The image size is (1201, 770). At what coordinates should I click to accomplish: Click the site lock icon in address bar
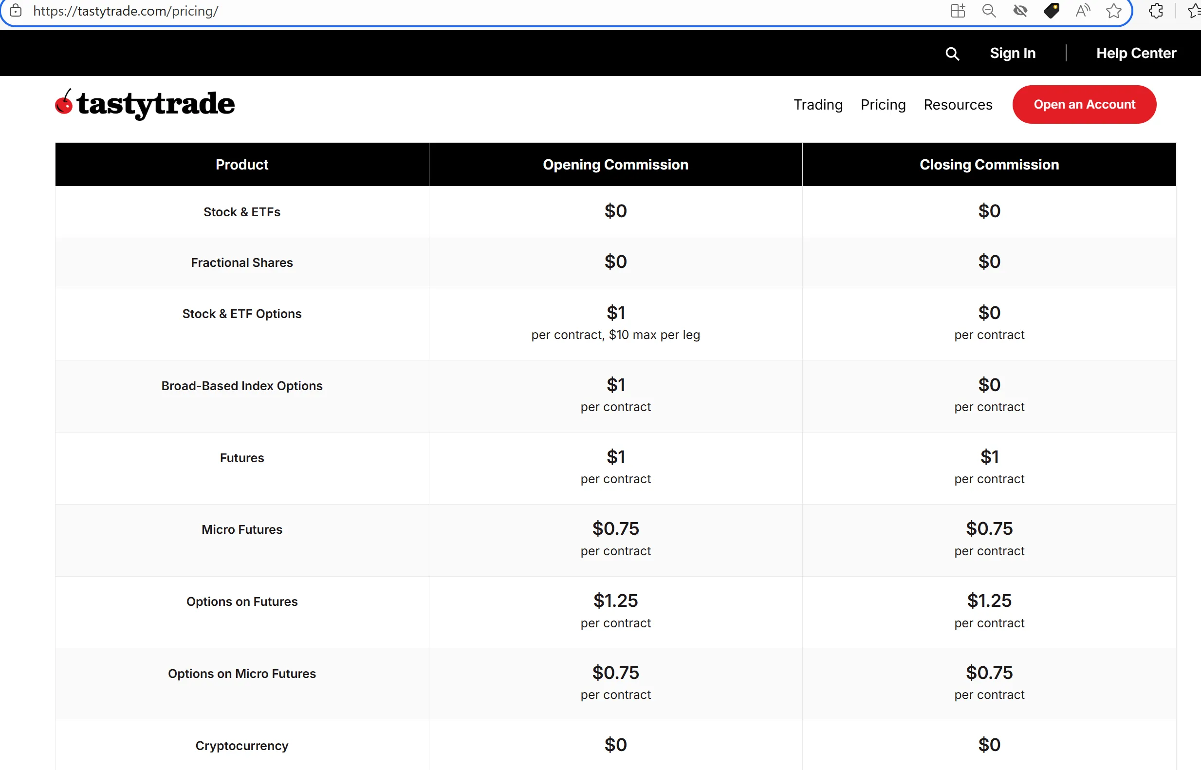pyautogui.click(x=16, y=11)
